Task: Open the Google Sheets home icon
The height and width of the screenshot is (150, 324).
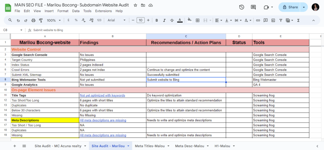Action: [8, 8]
